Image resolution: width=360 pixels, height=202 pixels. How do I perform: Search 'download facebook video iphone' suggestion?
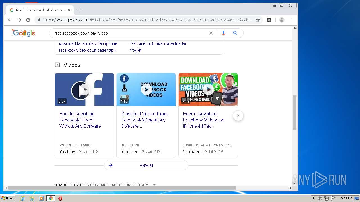click(x=88, y=43)
